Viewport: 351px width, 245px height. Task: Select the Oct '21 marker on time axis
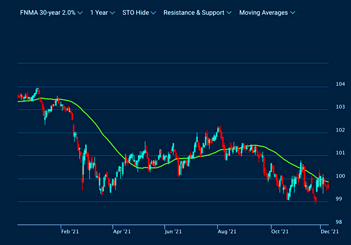coord(278,232)
